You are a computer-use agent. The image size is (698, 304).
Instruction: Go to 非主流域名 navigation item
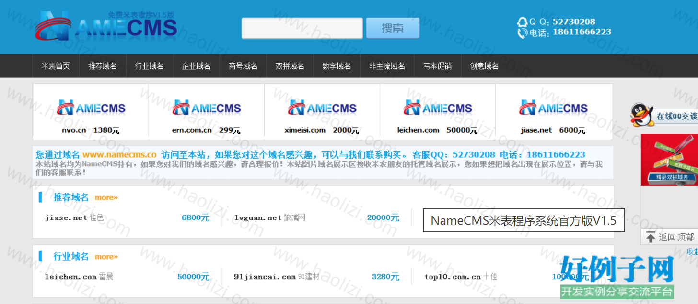(387, 66)
